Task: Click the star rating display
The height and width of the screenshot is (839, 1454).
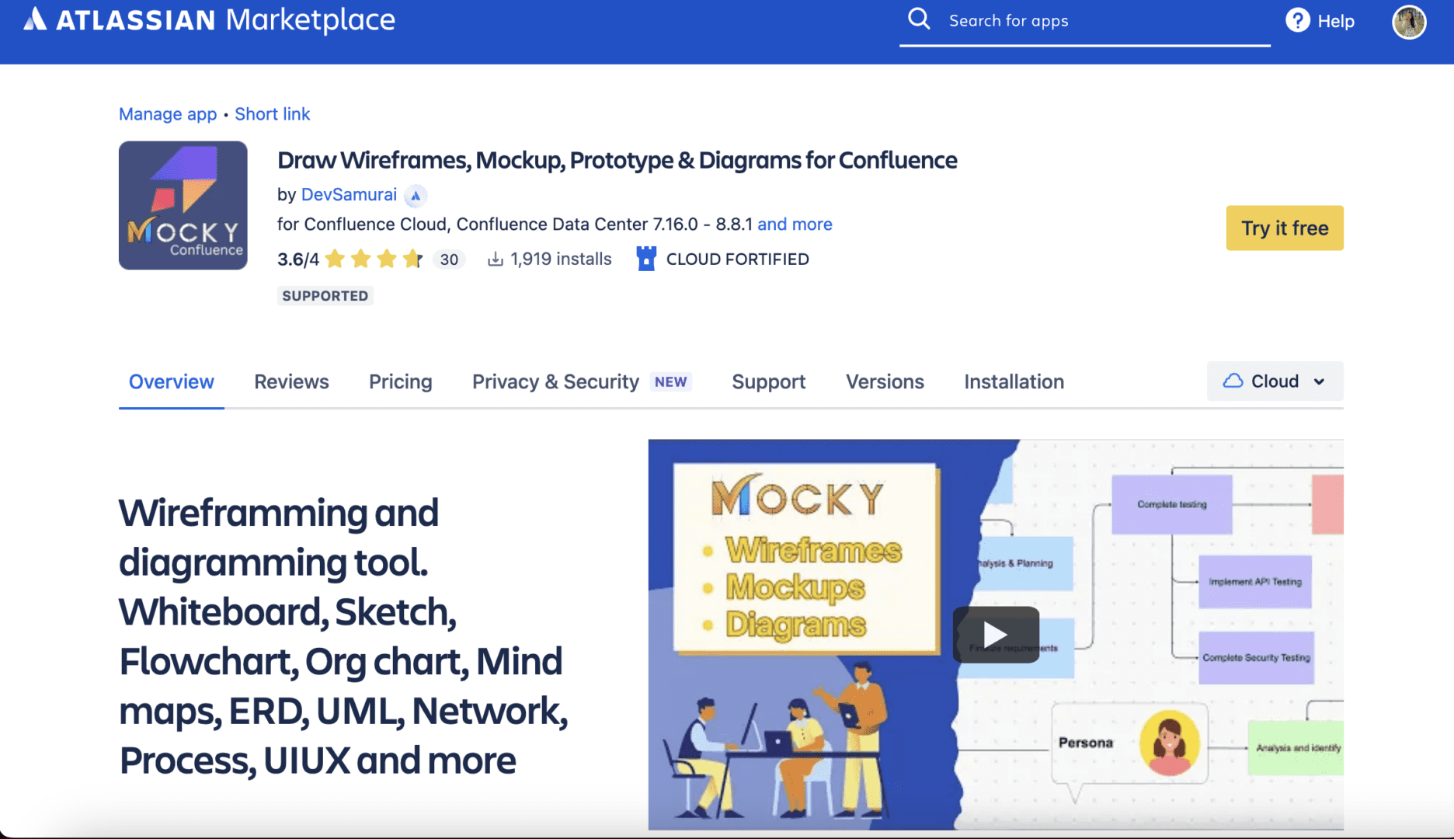Action: pos(375,258)
